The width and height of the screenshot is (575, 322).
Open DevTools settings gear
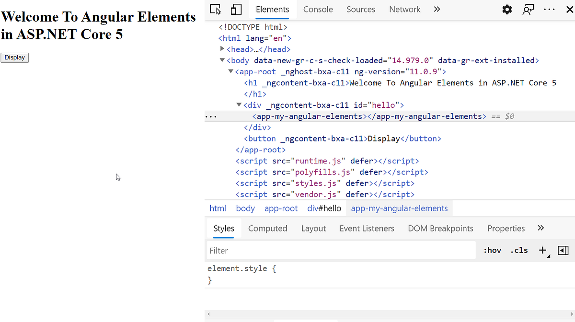click(x=507, y=9)
